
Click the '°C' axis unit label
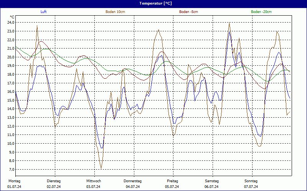point(12,17)
